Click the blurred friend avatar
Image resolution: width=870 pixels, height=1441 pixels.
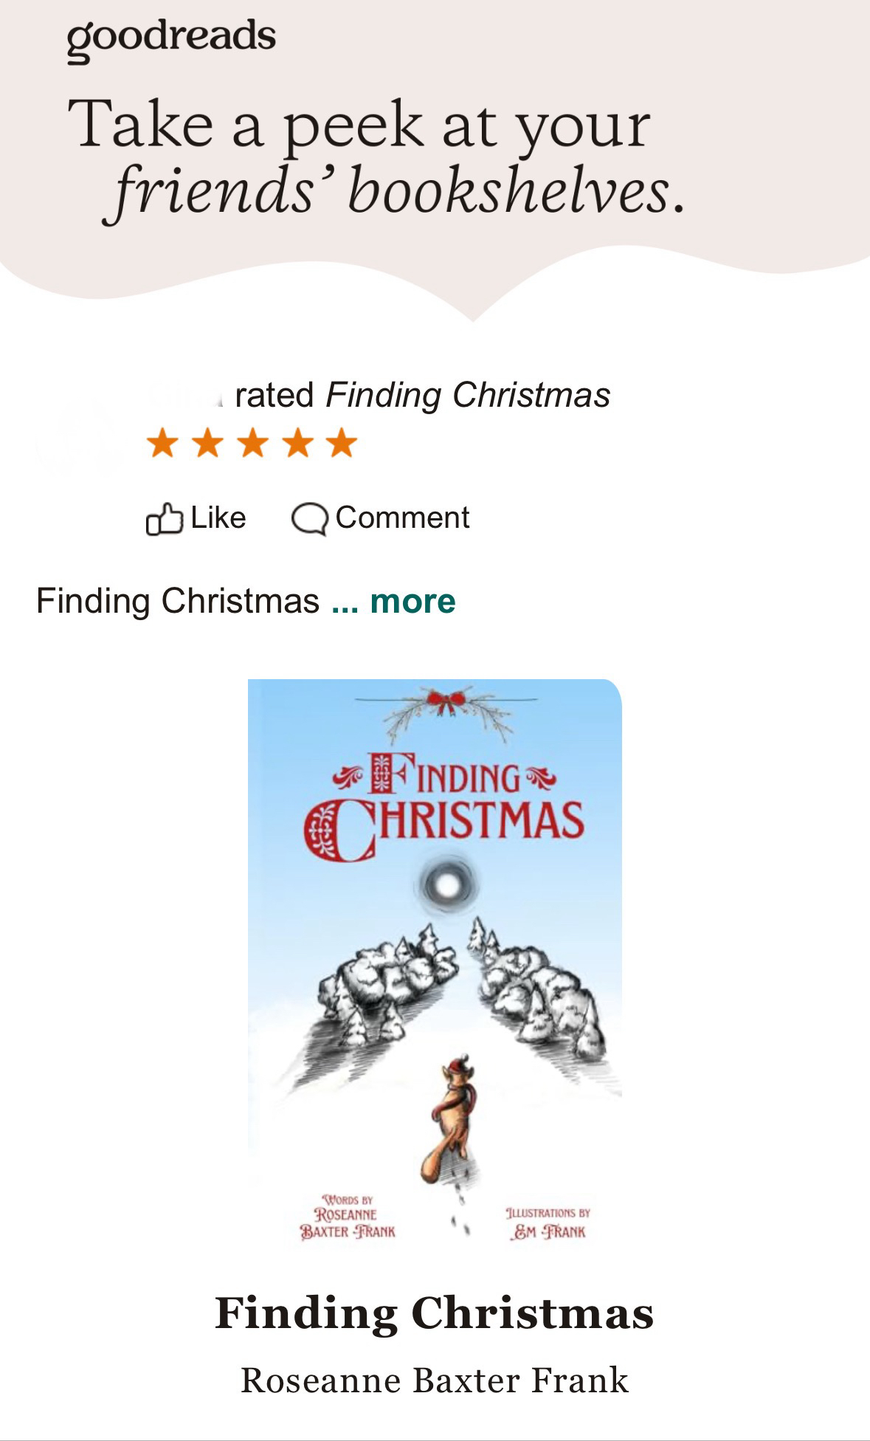click(x=78, y=439)
